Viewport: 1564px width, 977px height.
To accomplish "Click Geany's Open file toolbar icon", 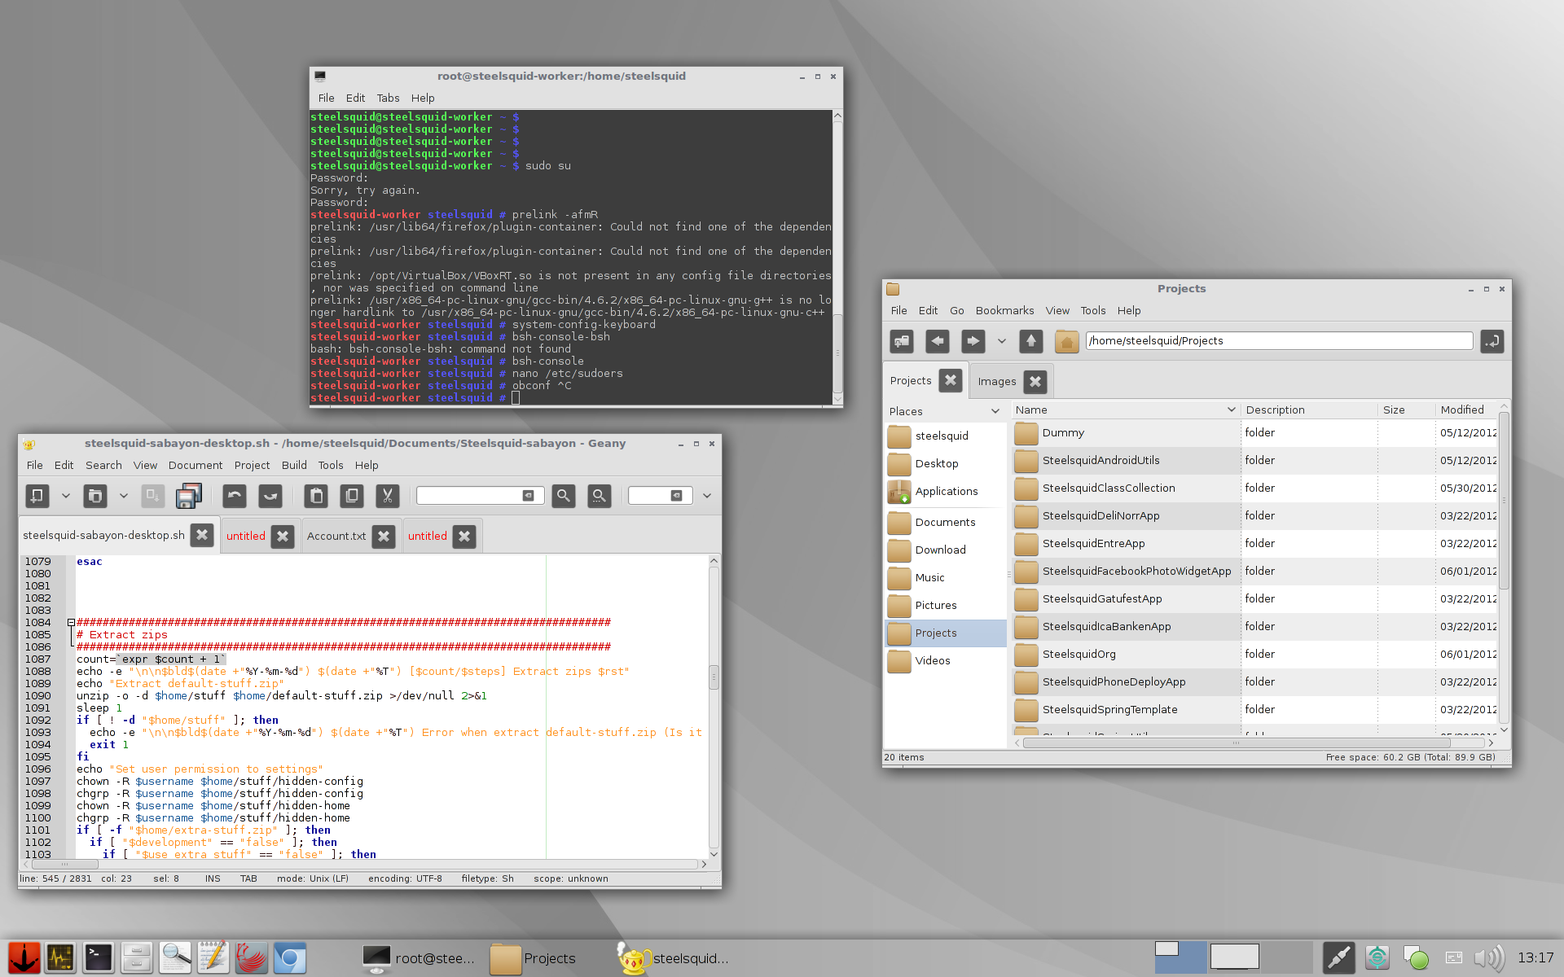I will pyautogui.click(x=95, y=495).
